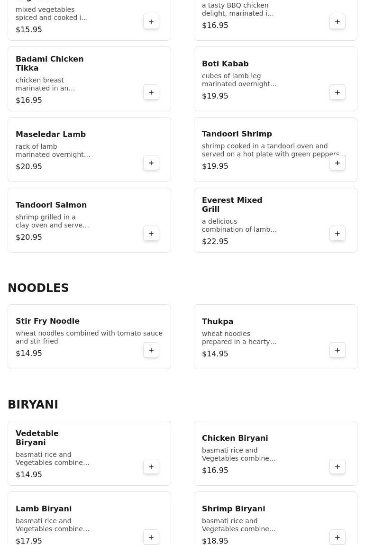Add Everest Mixed Grill to cart
365x545 pixels.
point(338,234)
